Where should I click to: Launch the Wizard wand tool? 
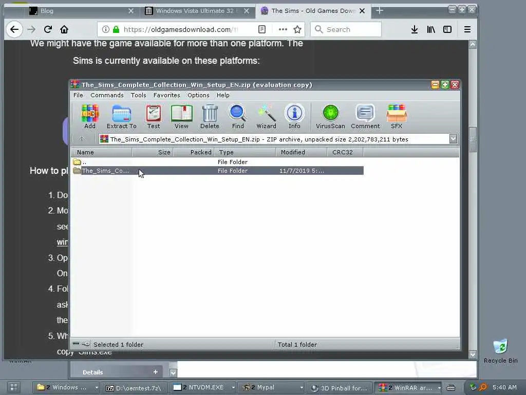pos(267,117)
